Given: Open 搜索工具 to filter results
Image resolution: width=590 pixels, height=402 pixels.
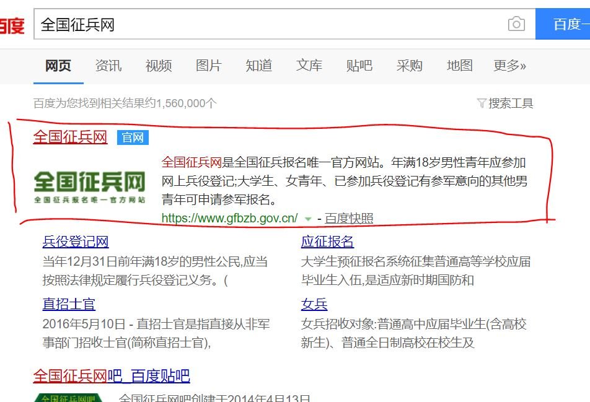Looking at the screenshot, I should pyautogui.click(x=511, y=103).
